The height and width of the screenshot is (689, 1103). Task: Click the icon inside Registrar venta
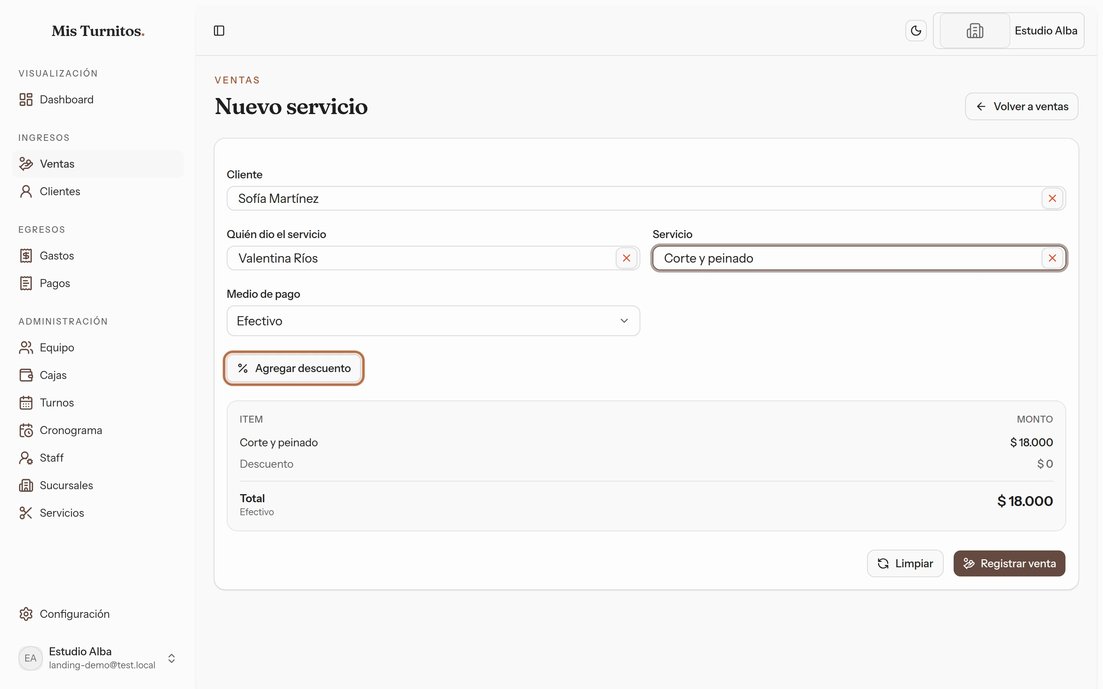969,563
